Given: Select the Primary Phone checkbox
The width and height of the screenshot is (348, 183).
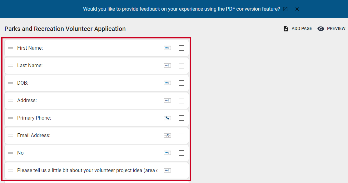Looking at the screenshot, I should click(181, 118).
